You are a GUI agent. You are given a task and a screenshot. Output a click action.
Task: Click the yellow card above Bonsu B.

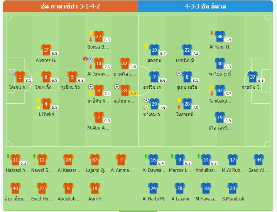pos(90,33)
